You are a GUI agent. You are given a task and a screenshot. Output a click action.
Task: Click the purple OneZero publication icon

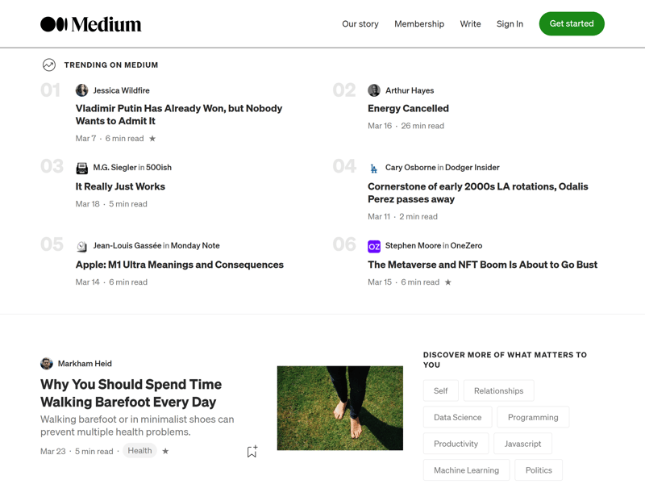coord(374,246)
